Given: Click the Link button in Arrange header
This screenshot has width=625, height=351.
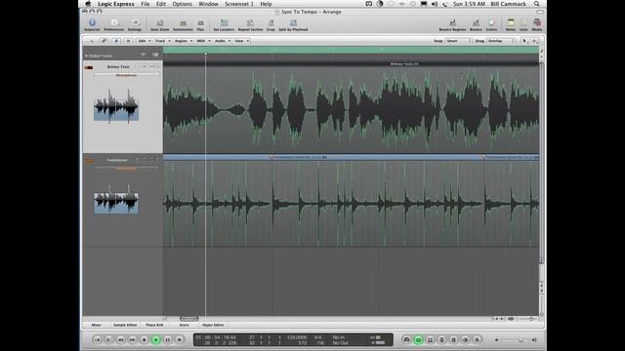Looking at the screenshot, I should click(x=104, y=41).
